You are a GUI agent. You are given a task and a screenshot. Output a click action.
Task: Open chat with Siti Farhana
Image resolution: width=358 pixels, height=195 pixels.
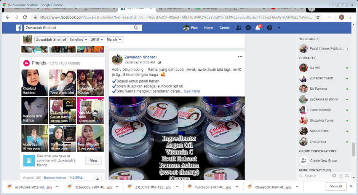pos(324,89)
